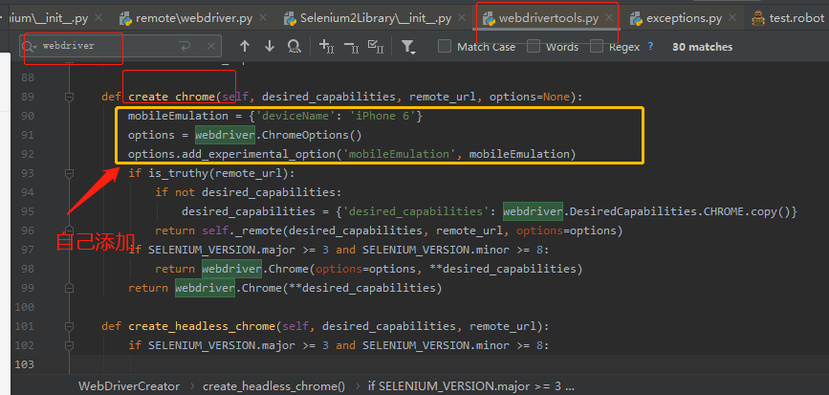Select the webdrivertools.py tab

[x=548, y=18]
